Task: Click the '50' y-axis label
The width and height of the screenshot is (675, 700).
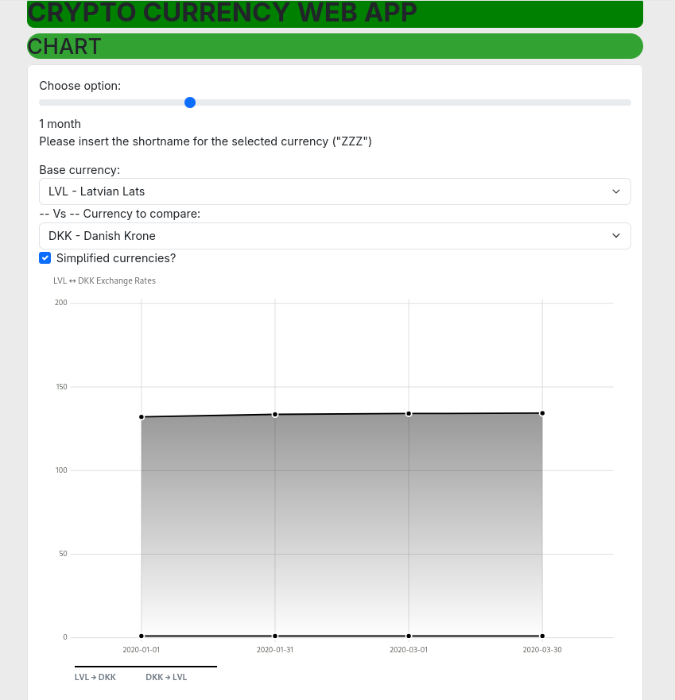Action: pos(63,554)
